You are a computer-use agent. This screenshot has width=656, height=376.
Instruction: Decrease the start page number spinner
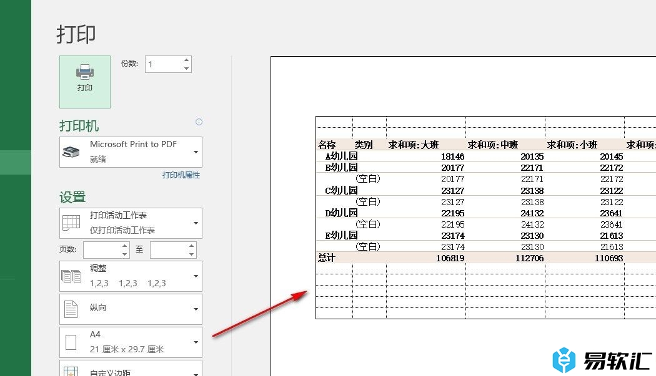[x=125, y=254]
